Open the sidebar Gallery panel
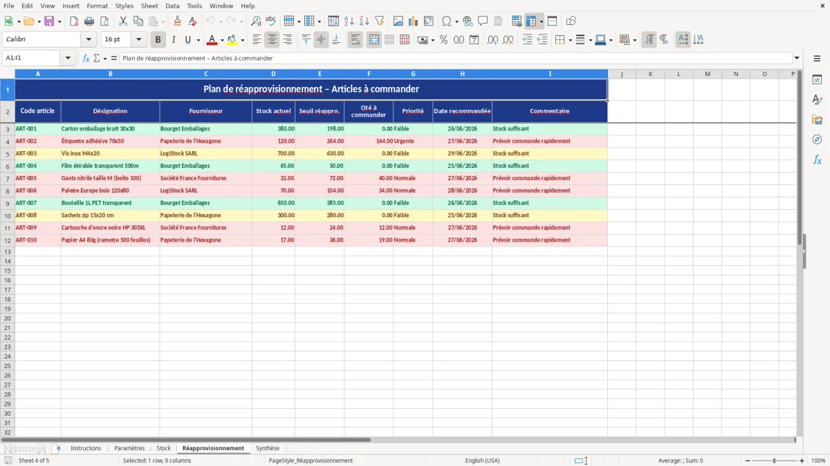Image resolution: width=830 pixels, height=466 pixels. (x=817, y=120)
